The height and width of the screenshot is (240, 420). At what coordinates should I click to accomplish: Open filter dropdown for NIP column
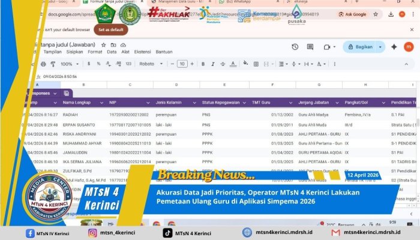[148, 103]
